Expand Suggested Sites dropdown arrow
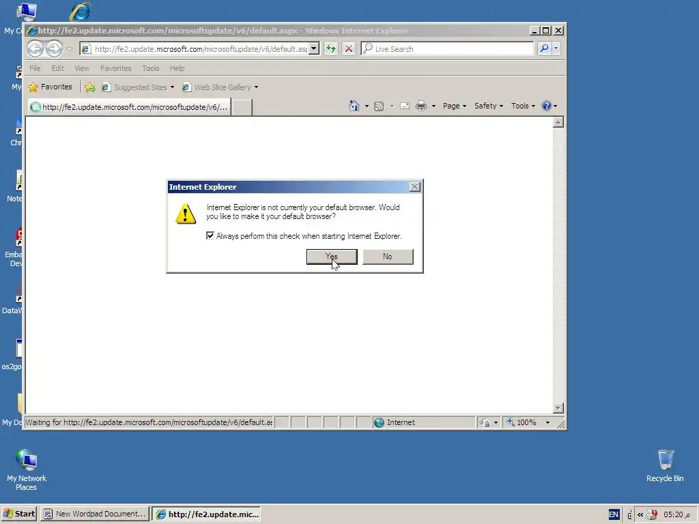The image size is (699, 524). pos(172,87)
